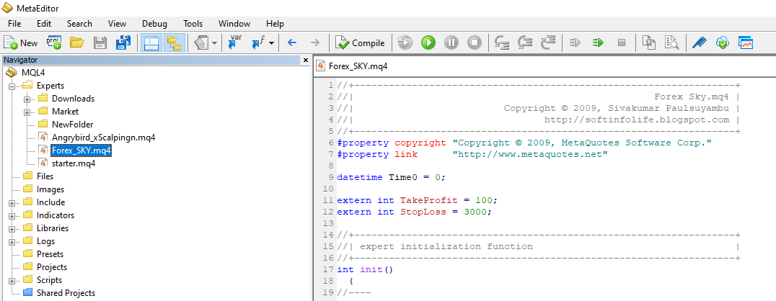Click the list functions 'f' icon
Screen dimensions: 776x301
point(258,43)
